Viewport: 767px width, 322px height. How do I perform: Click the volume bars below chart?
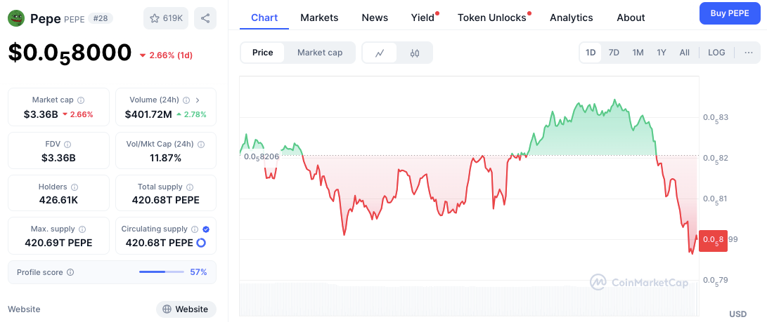(x=468, y=300)
